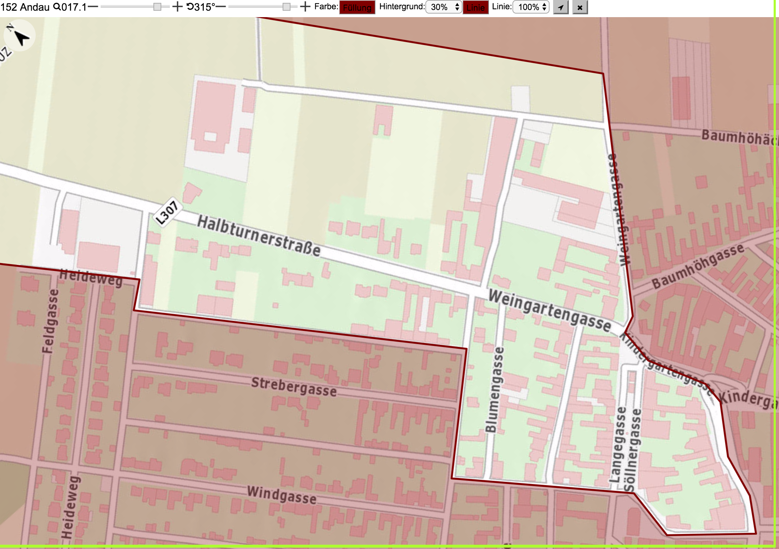The image size is (779, 549).
Task: Click the zoom-in plus icon
Action: [177, 7]
